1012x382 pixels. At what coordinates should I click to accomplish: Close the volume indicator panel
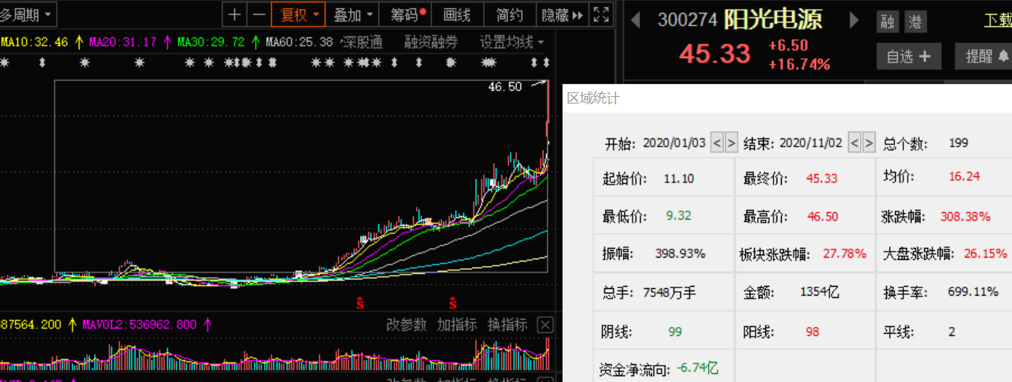coord(545,325)
